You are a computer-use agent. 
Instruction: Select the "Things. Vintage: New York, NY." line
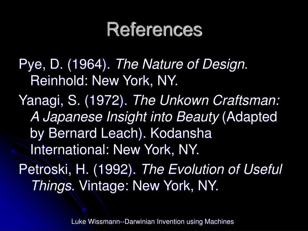[125, 186]
